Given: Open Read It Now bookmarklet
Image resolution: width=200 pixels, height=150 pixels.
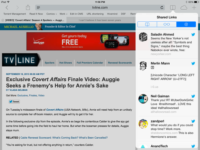Looking at the screenshot, I should tap(36, 14).
